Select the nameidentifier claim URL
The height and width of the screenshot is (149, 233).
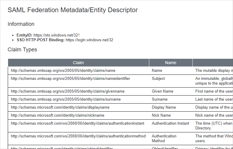(70, 79)
